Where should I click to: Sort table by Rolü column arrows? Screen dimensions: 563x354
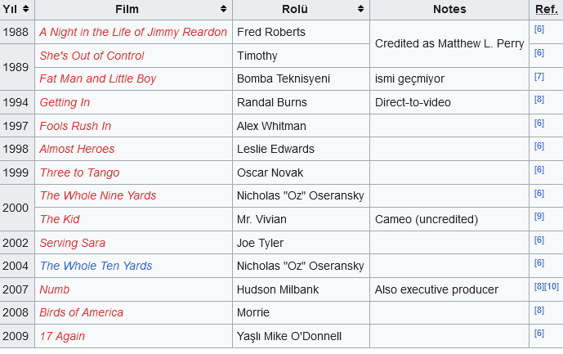pyautogui.click(x=360, y=9)
